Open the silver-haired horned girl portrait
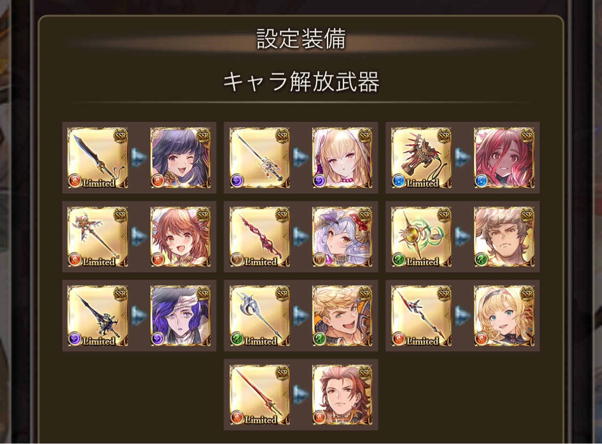Viewport: 602px width, 444px height. click(x=342, y=237)
